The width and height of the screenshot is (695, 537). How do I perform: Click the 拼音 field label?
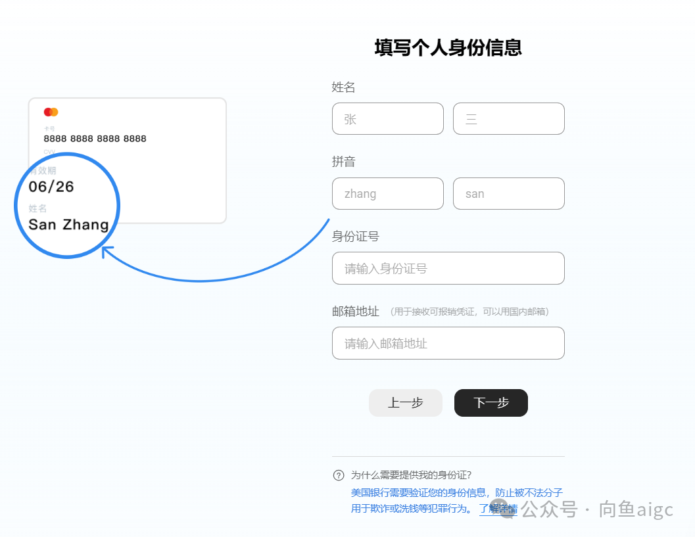(343, 162)
